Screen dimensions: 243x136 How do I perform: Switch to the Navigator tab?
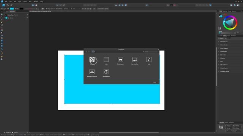[x=232, y=123]
